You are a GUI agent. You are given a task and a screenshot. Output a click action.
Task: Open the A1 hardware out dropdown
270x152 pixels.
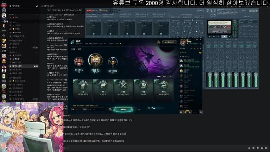(208, 10)
